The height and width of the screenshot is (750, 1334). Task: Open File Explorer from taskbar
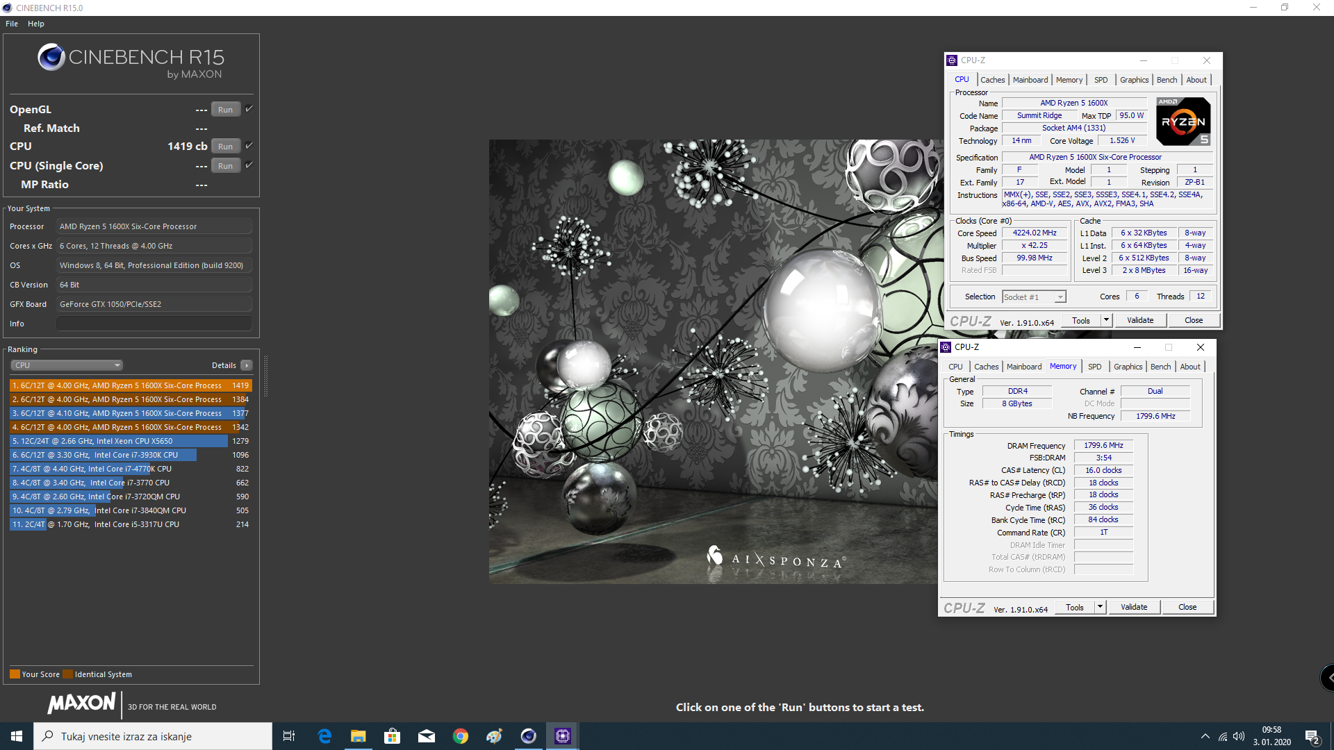click(x=358, y=736)
